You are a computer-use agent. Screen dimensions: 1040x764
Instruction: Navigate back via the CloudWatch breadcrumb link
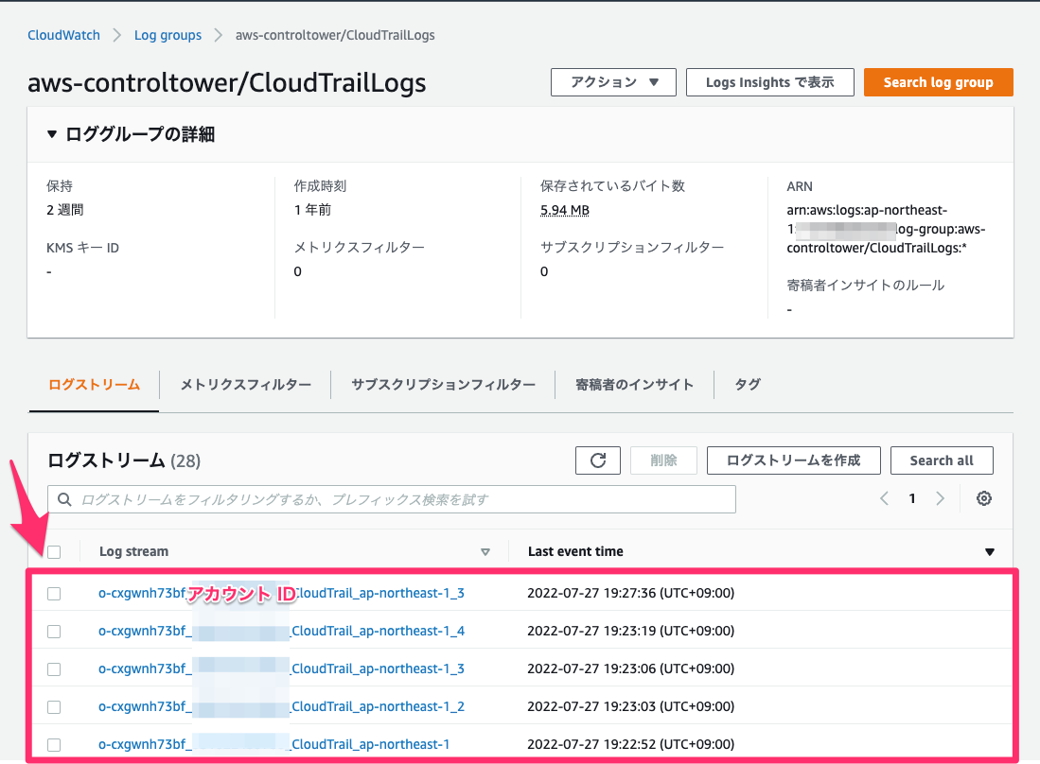coord(63,35)
